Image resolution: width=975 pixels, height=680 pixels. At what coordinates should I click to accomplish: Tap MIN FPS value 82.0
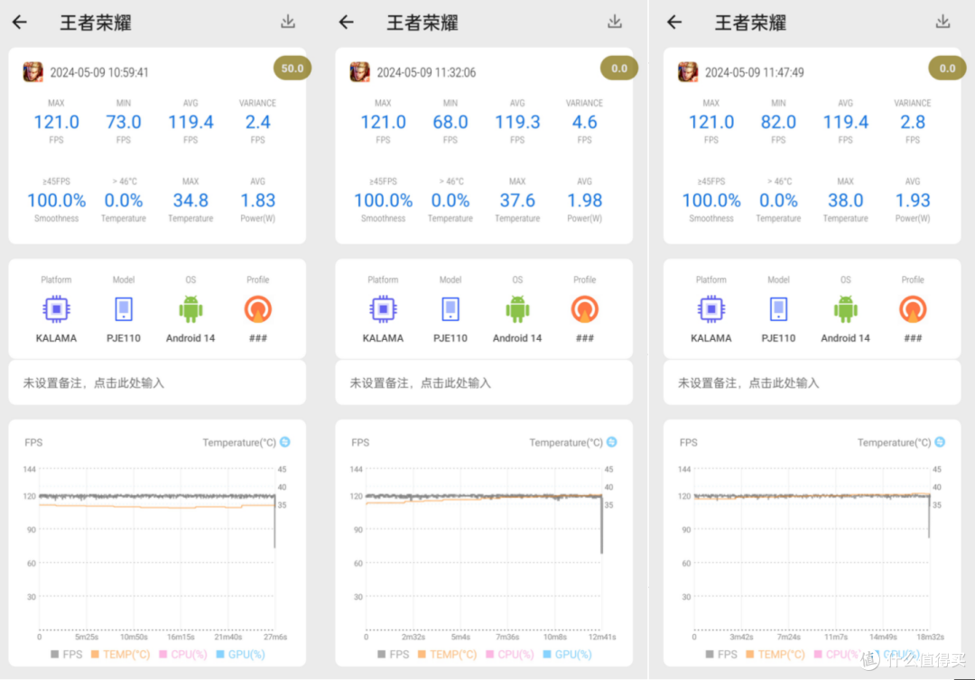(x=778, y=123)
